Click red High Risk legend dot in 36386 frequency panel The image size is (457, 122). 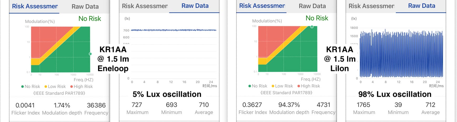[72, 87]
